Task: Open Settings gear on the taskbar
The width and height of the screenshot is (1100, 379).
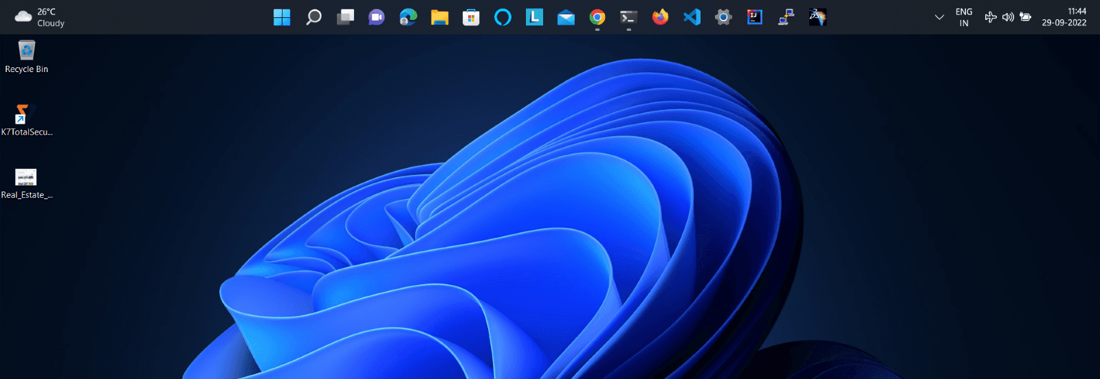Action: pos(723,17)
